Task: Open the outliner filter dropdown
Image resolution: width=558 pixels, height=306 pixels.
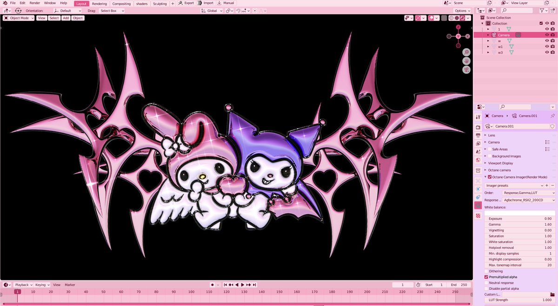Action: click(x=543, y=10)
